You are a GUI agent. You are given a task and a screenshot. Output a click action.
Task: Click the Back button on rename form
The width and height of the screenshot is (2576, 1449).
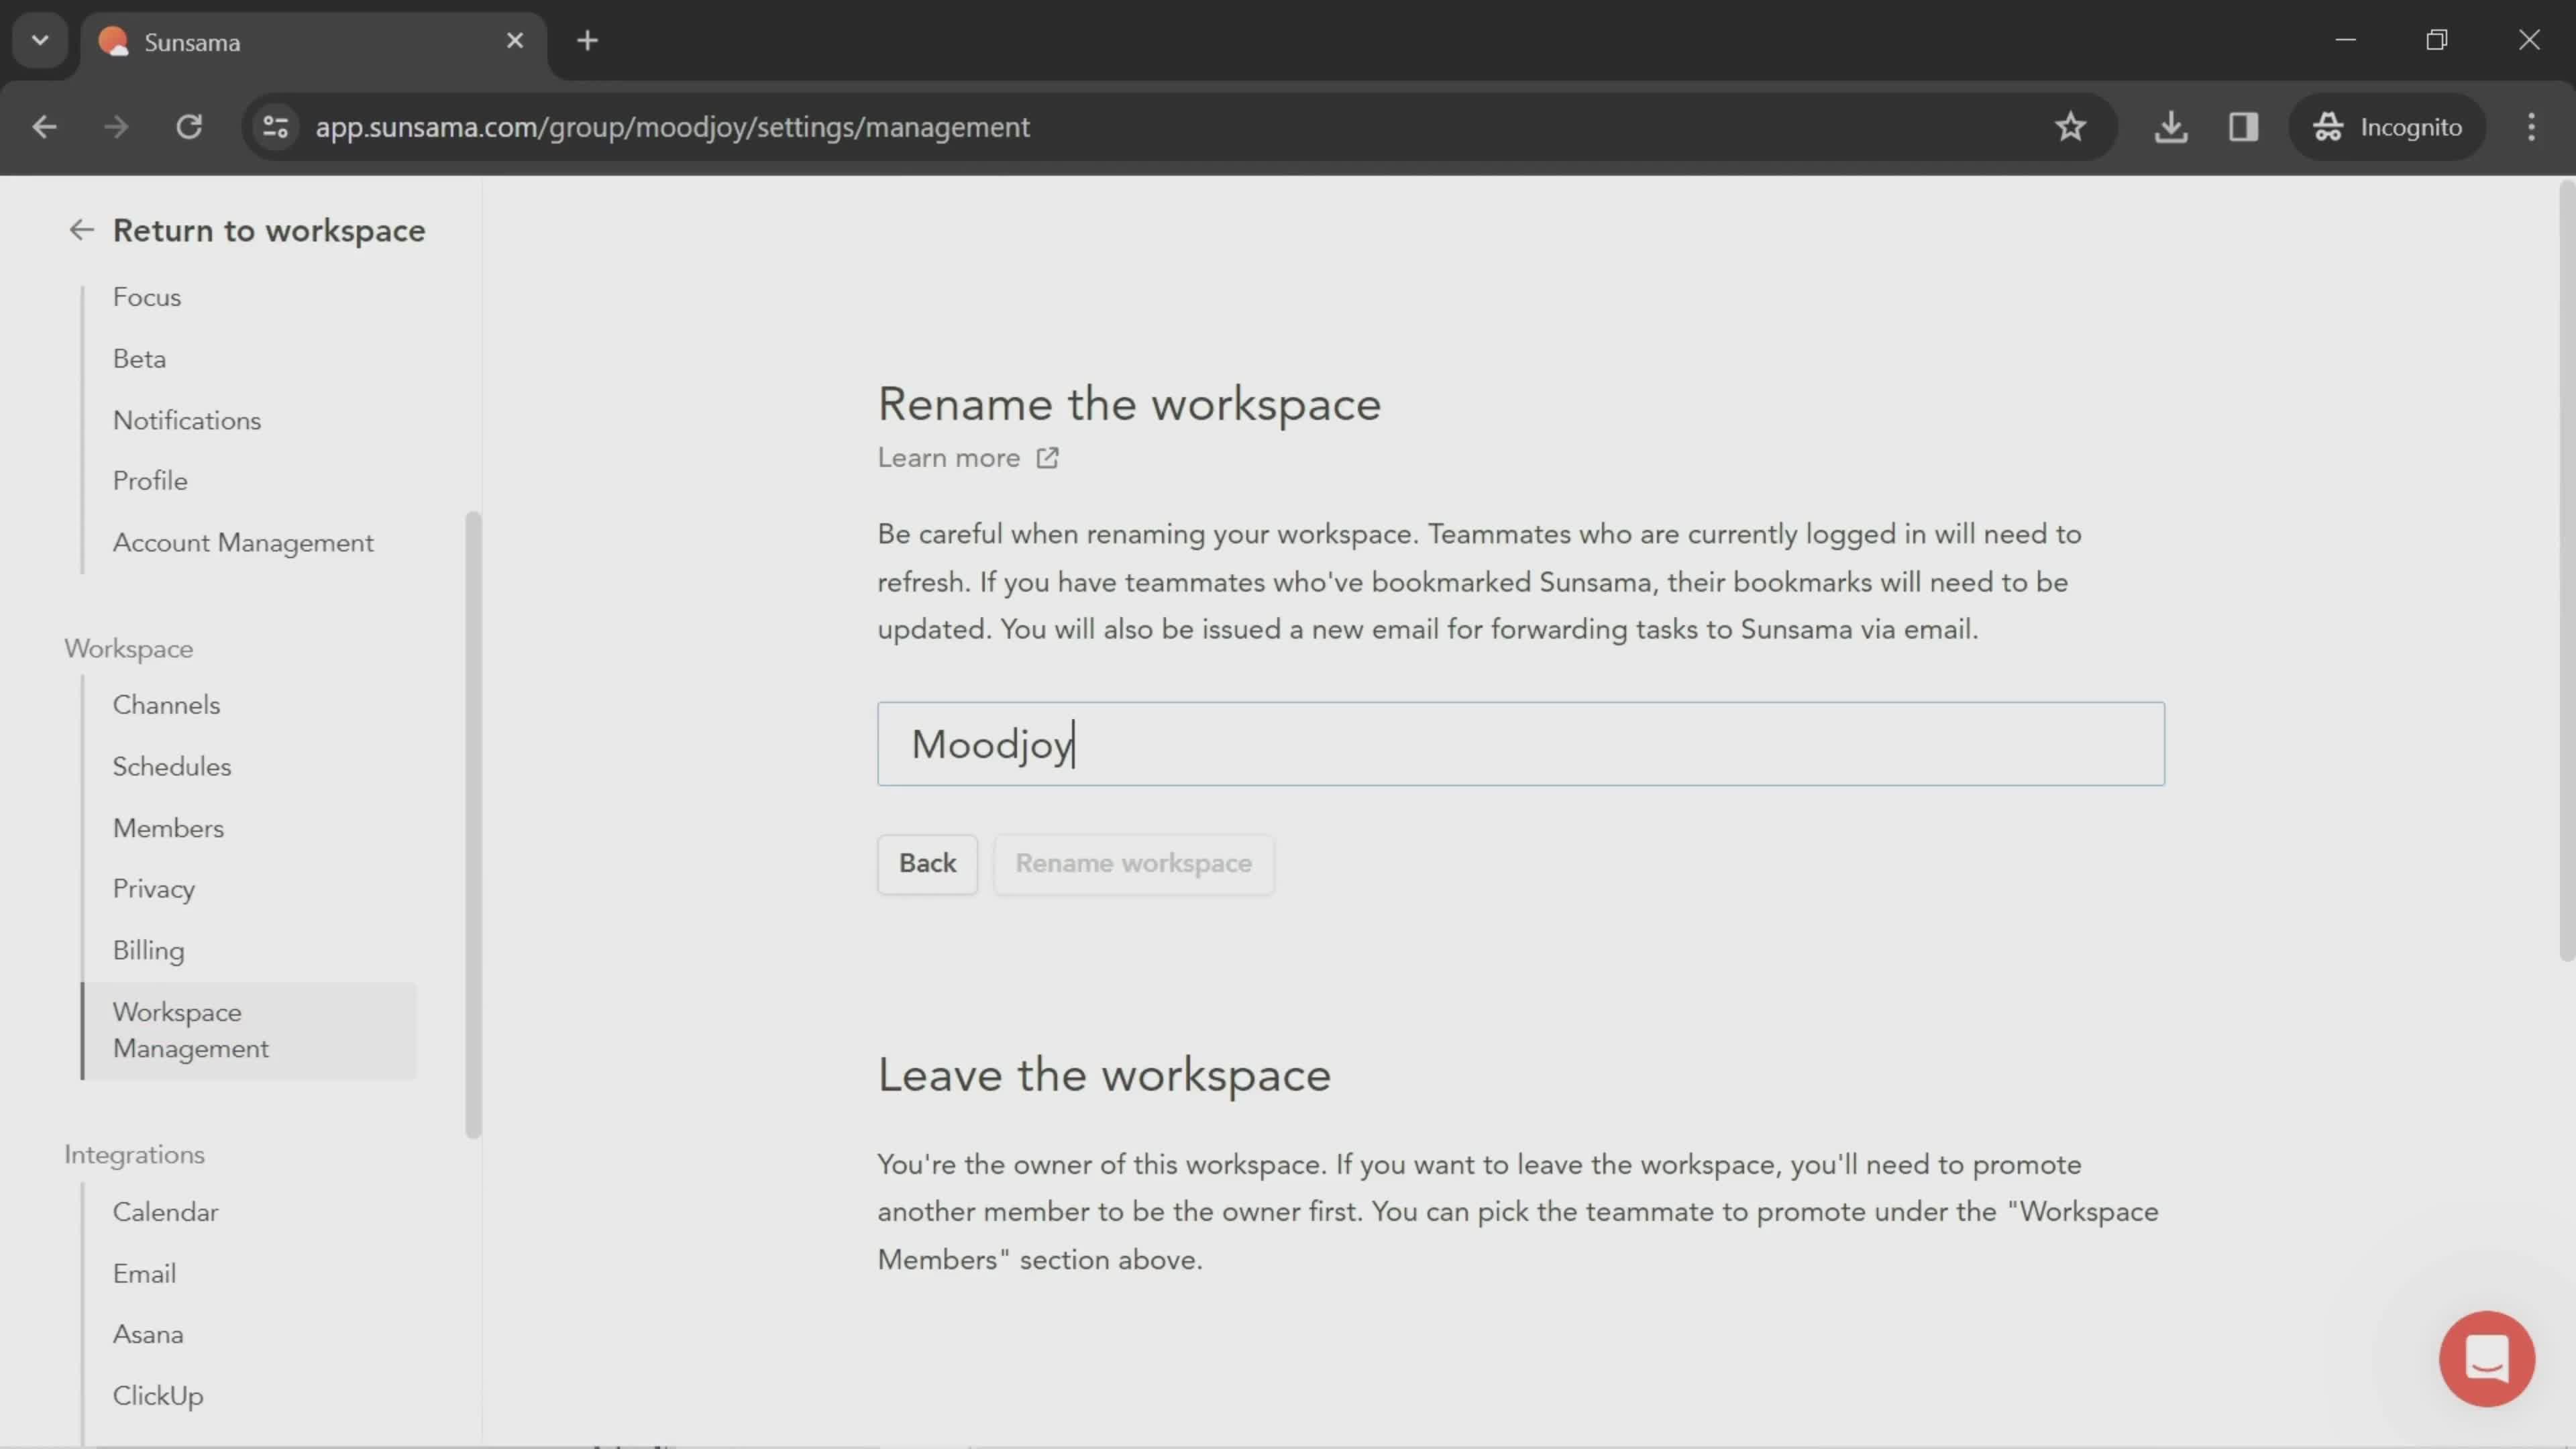click(x=927, y=863)
